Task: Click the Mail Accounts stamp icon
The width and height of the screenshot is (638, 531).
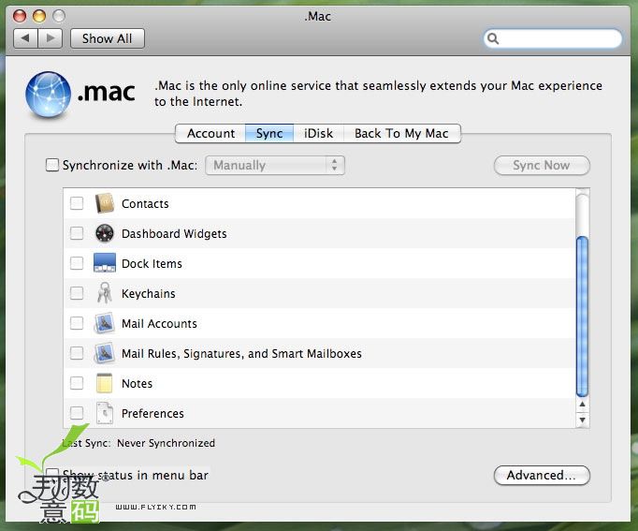Action: point(105,323)
